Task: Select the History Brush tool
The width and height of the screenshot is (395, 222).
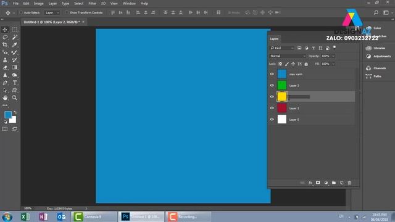Action: coord(15,60)
